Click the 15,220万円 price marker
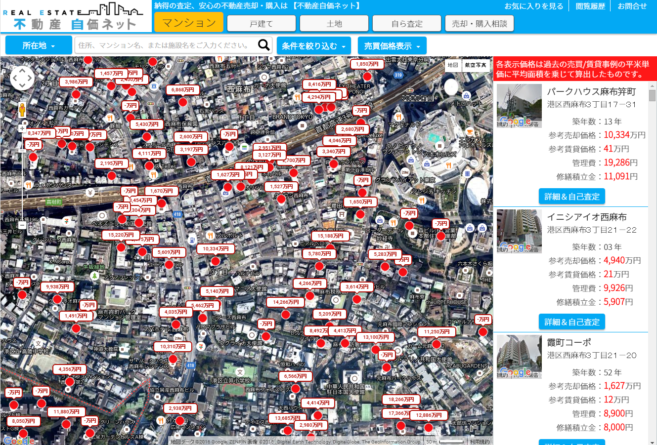 121,235
